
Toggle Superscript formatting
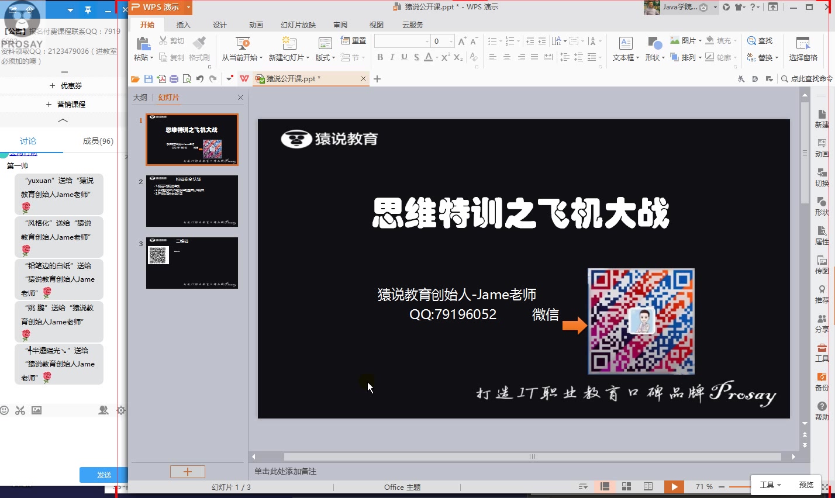point(446,57)
